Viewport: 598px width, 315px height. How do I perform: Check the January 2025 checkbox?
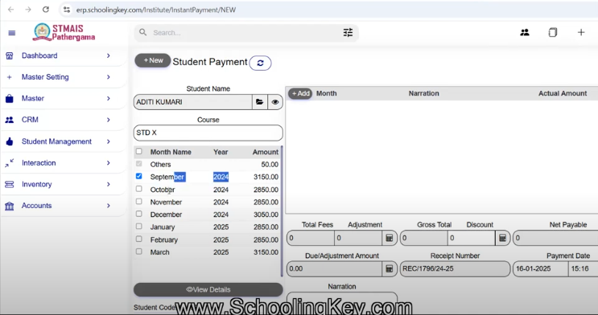coord(138,227)
